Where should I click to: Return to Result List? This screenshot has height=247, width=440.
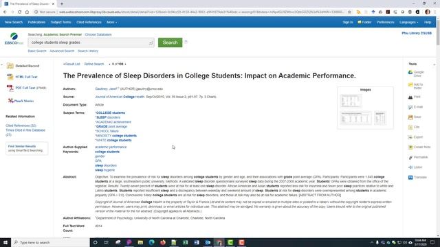[x=71, y=64]
